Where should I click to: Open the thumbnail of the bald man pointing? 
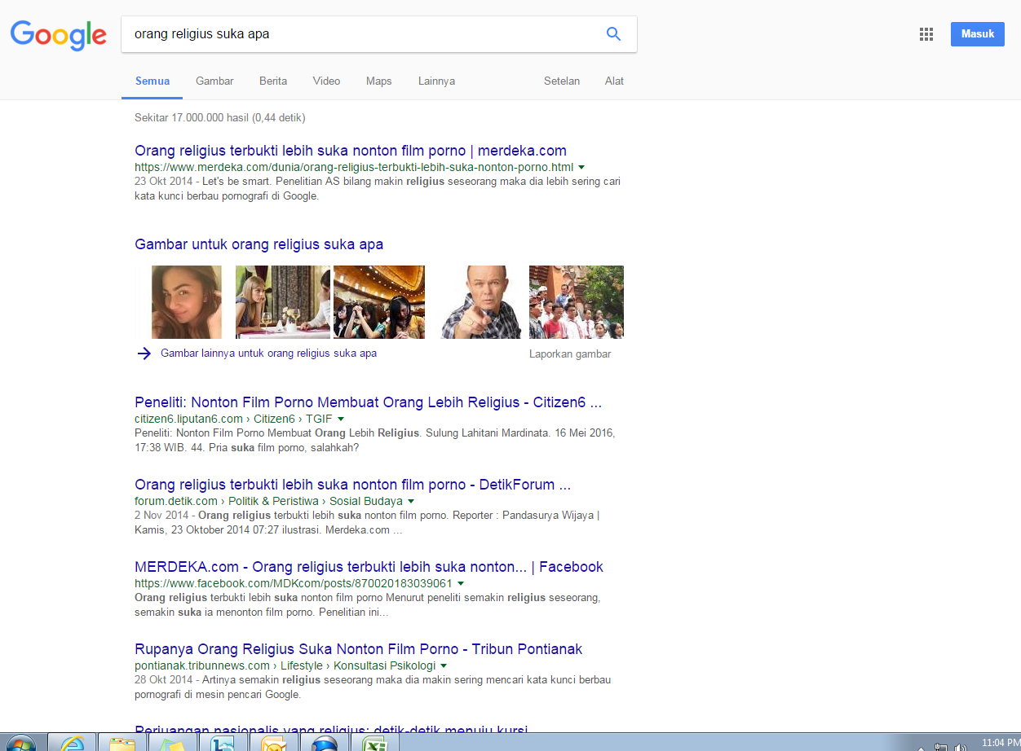pos(481,302)
